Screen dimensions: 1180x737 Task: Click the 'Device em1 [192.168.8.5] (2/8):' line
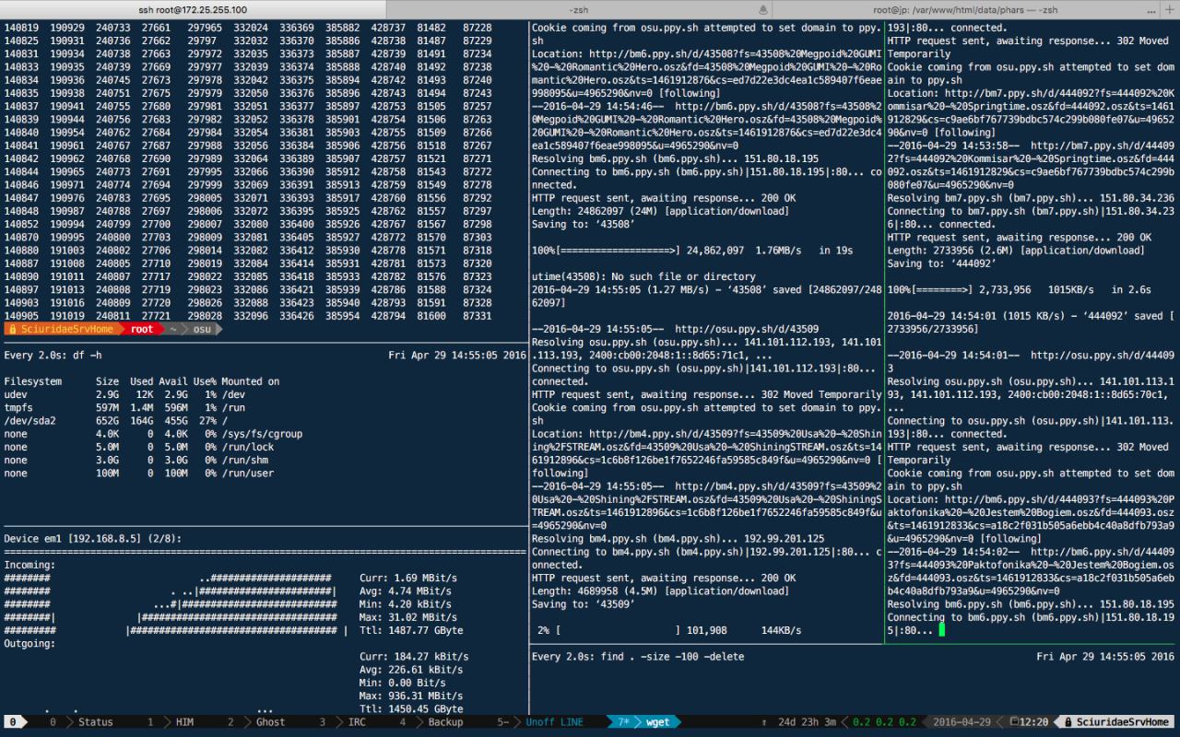(x=93, y=539)
